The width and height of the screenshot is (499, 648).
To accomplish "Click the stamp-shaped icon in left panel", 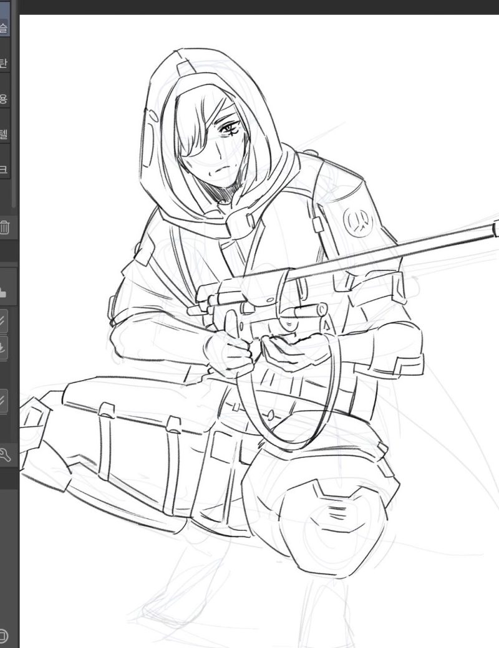I will (2, 291).
